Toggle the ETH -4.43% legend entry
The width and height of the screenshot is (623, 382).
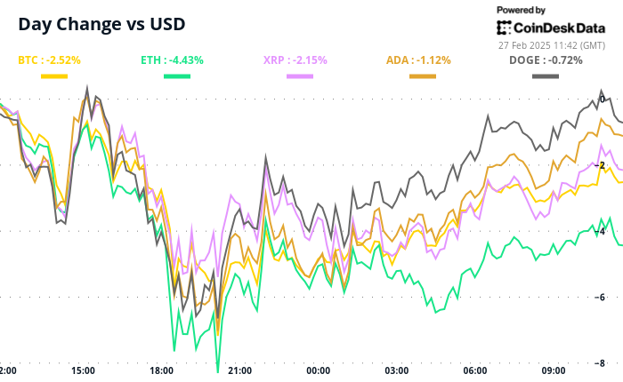click(173, 60)
